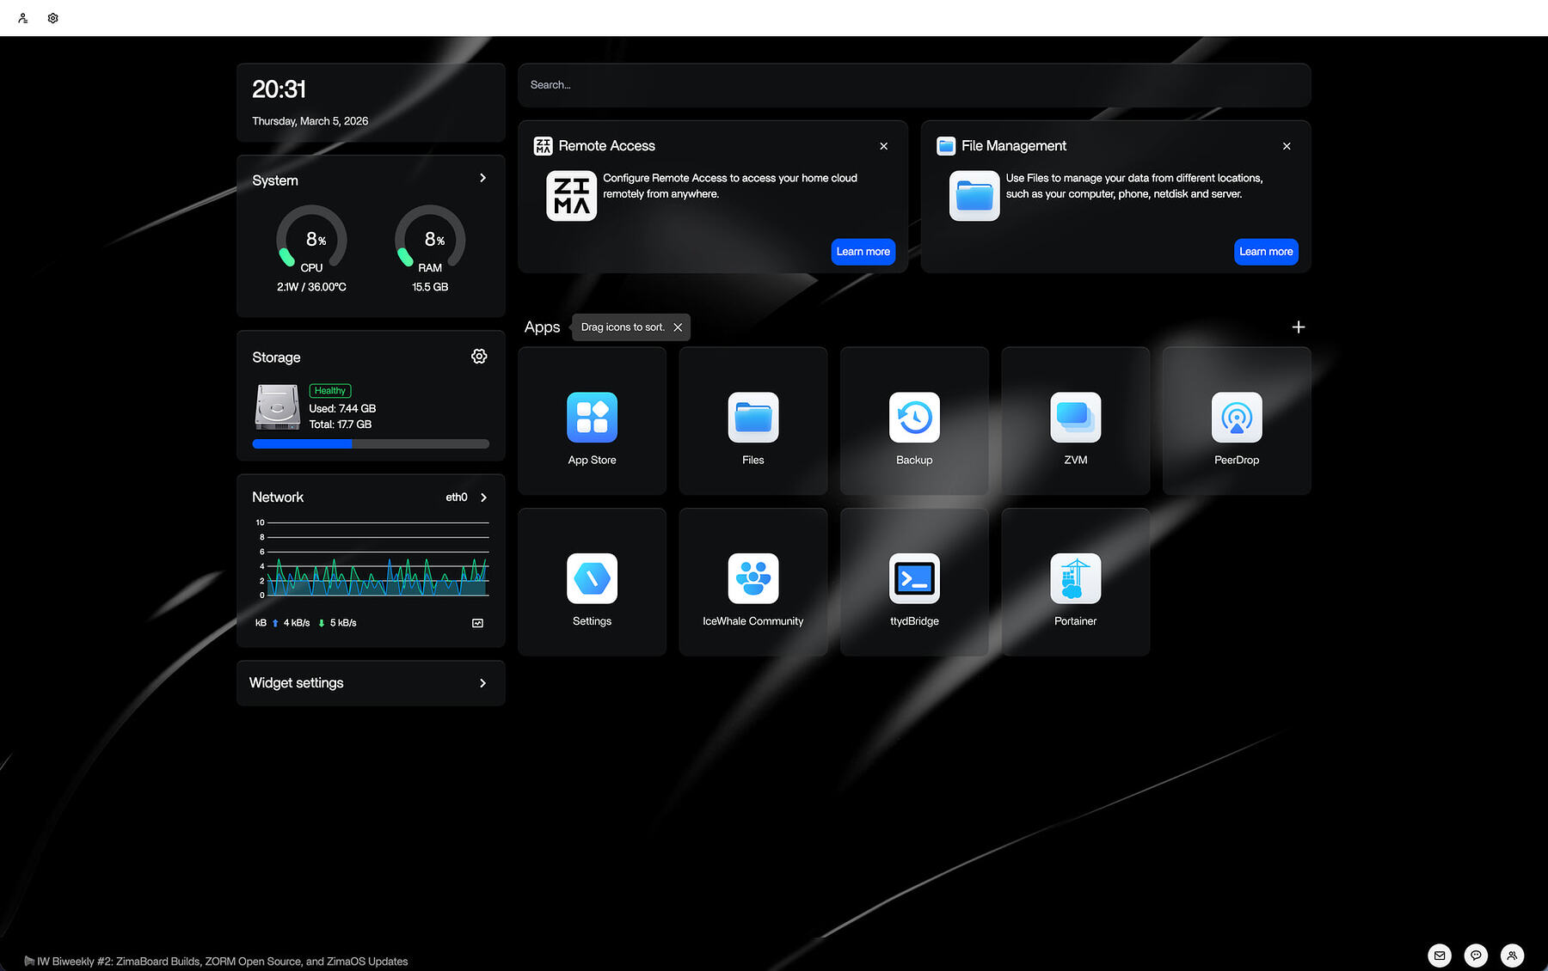Image resolution: width=1548 pixels, height=971 pixels.
Task: Open the Backup app
Action: [x=913, y=418]
